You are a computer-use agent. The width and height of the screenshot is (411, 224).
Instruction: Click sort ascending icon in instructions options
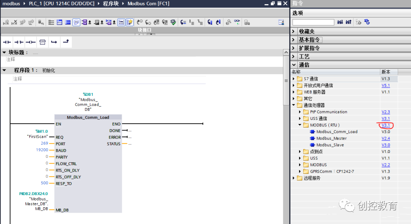(x=348, y=22)
